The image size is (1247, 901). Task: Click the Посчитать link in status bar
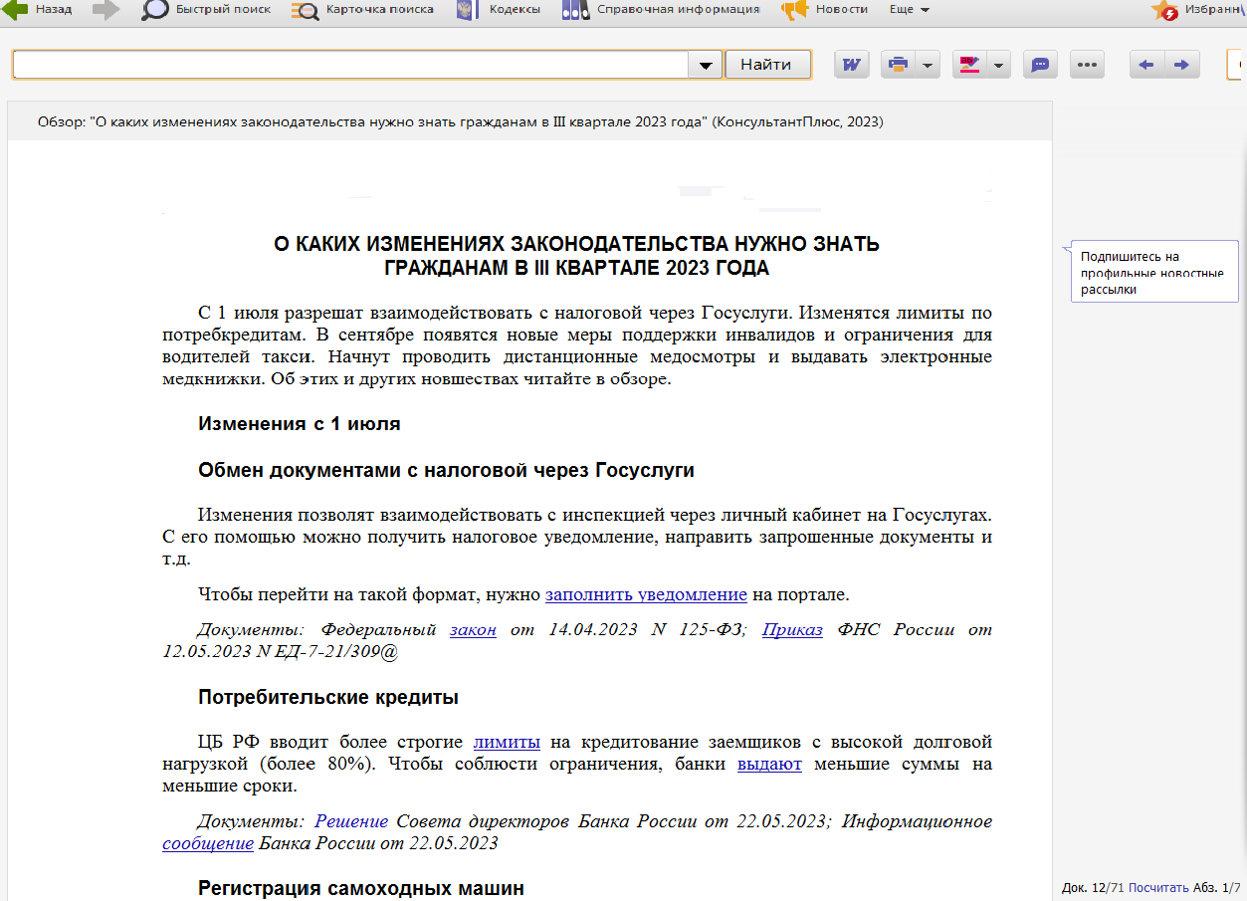pyautogui.click(x=1158, y=888)
